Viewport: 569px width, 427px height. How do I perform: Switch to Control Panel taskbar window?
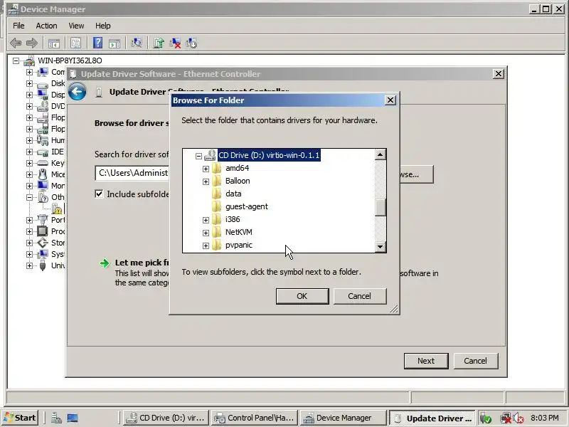click(255, 418)
